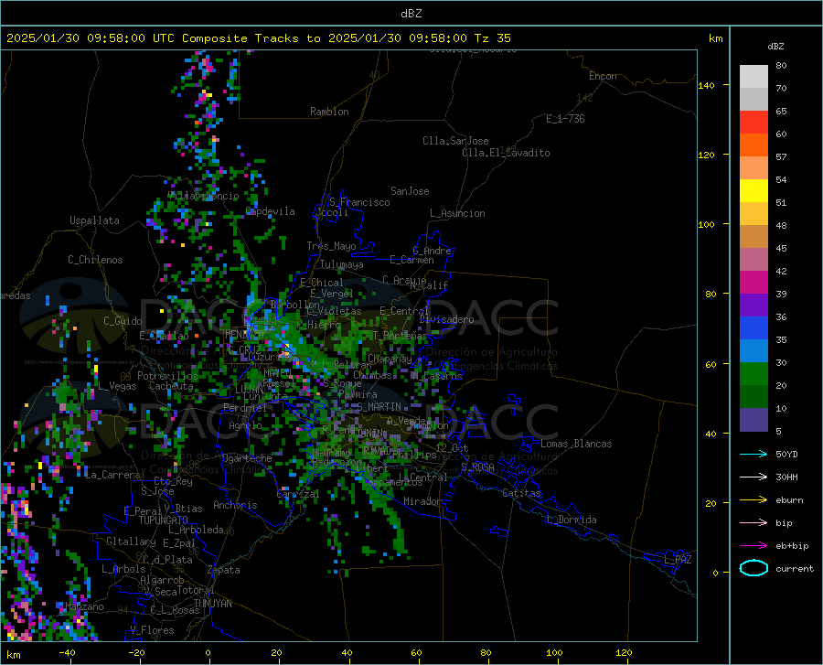Click the 100 km vertical axis tick
The height and width of the screenshot is (665, 823).
point(706,224)
